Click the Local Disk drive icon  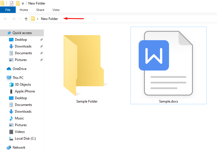[11, 139]
